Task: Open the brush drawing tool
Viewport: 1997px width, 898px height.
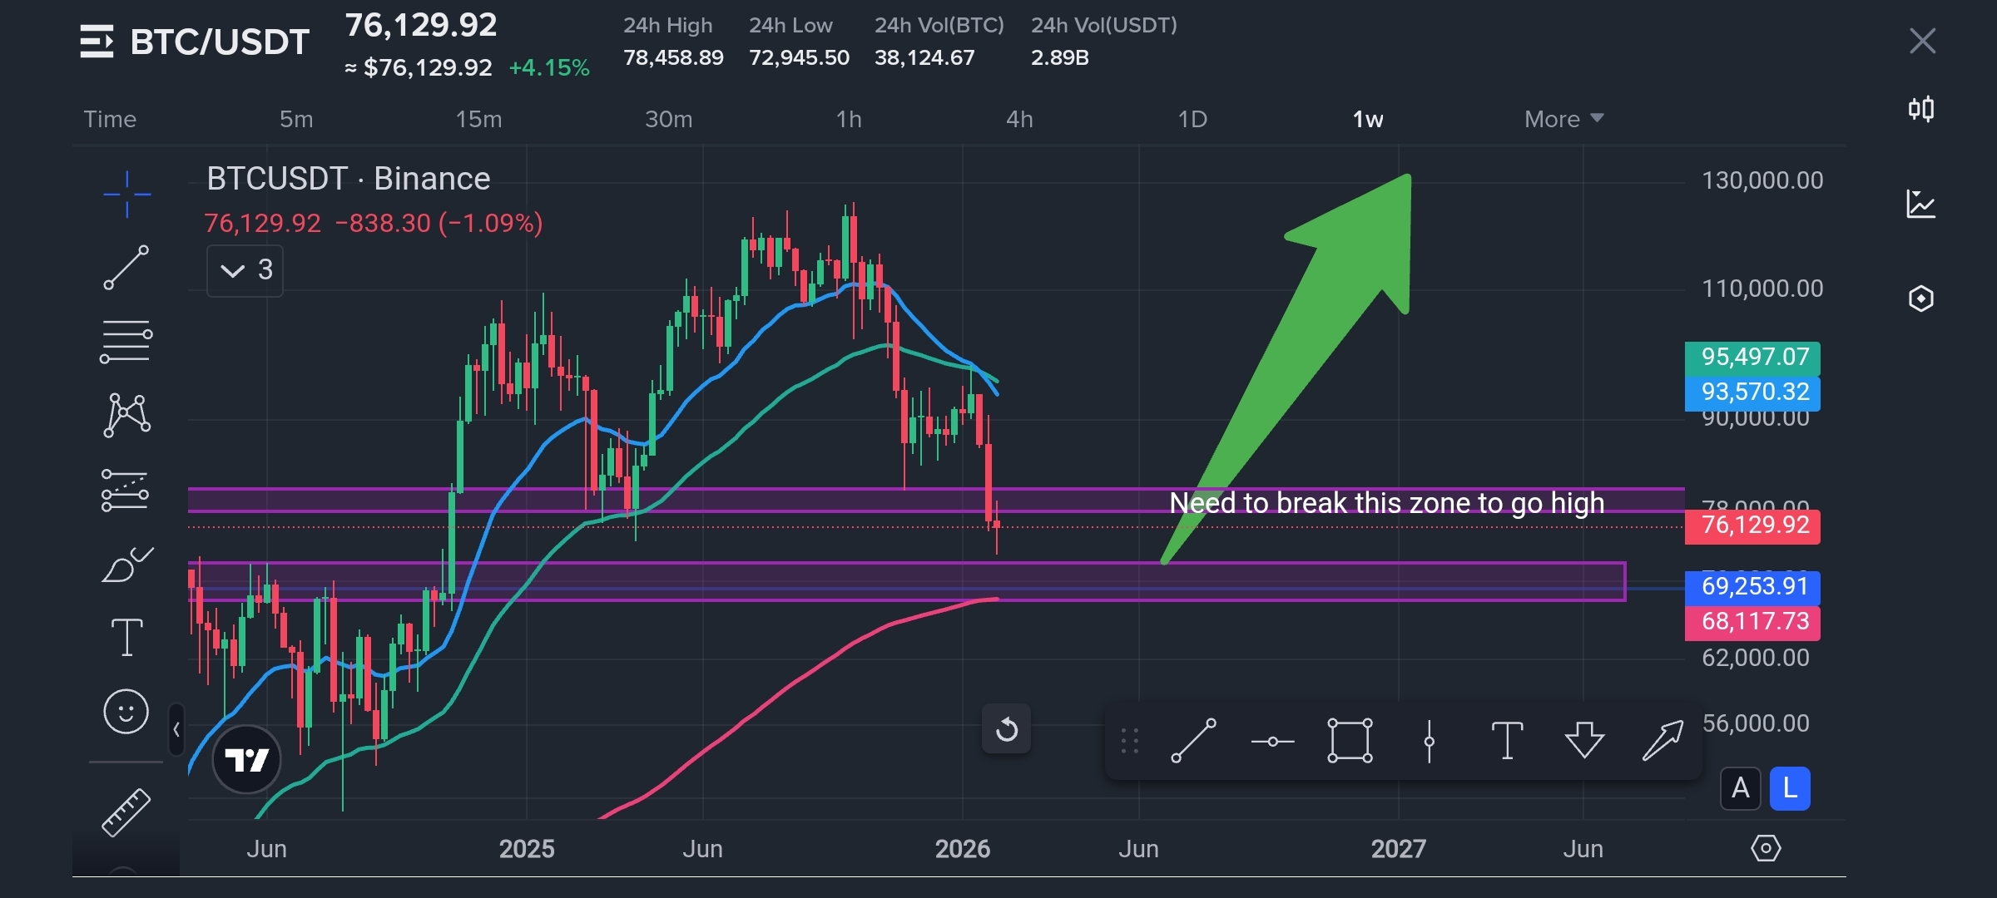Action: [x=126, y=565]
